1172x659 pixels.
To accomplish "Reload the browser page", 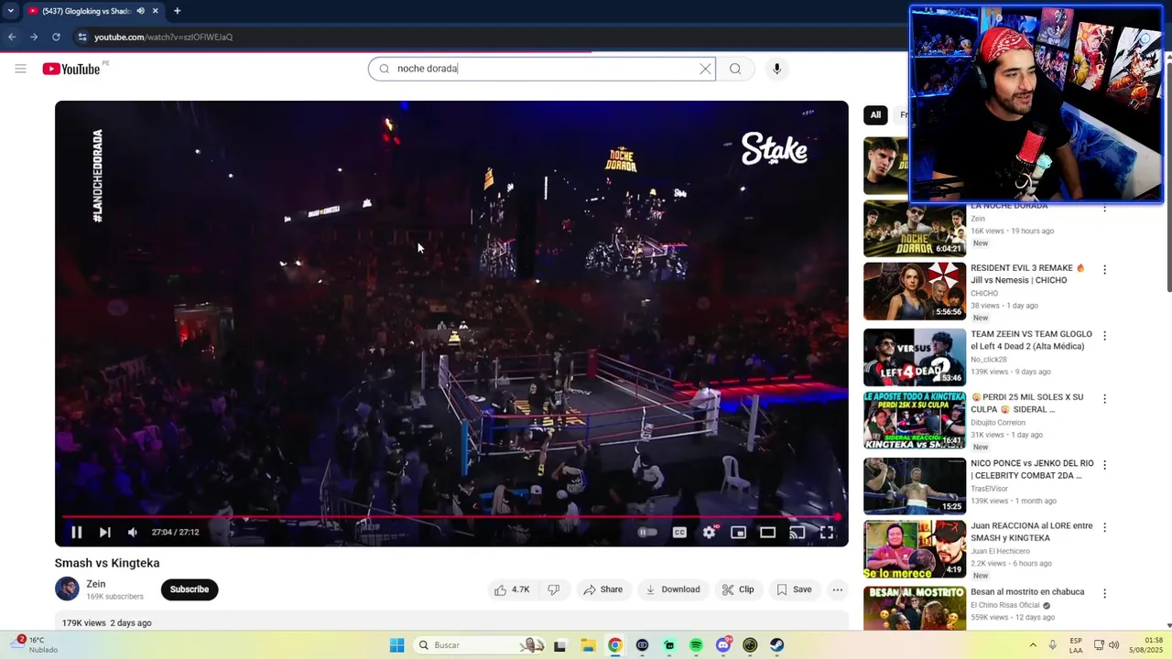I will (x=56, y=37).
